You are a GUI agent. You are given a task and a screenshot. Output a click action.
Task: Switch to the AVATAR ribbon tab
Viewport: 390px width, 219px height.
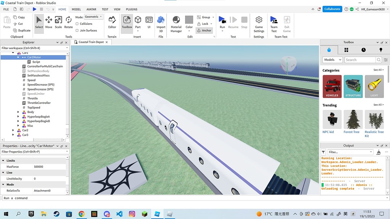(91, 9)
